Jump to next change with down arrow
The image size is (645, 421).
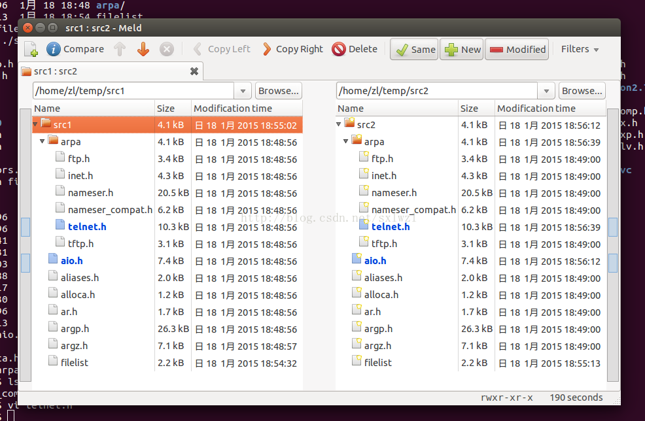pos(143,49)
